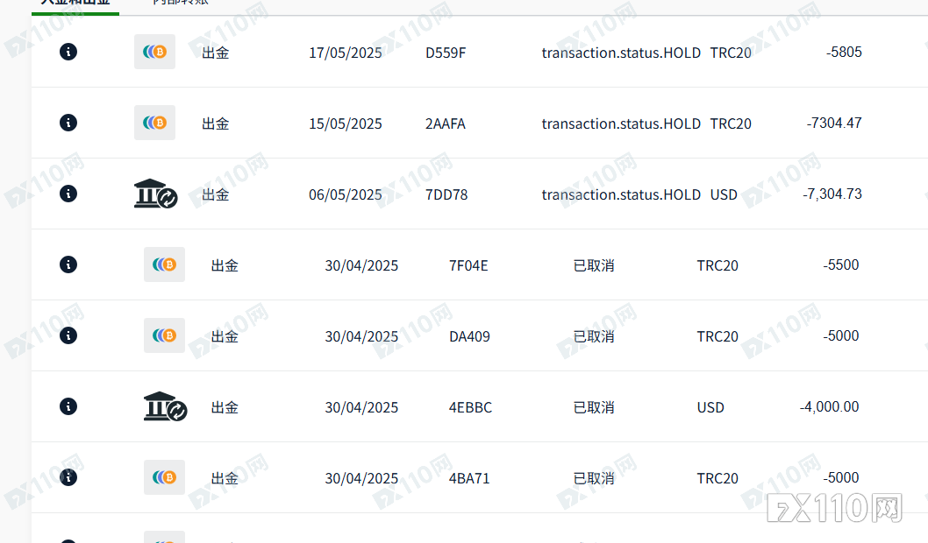Viewport: 928px width, 543px height.
Task: Click transaction ID 7DD78
Action: 446,195
